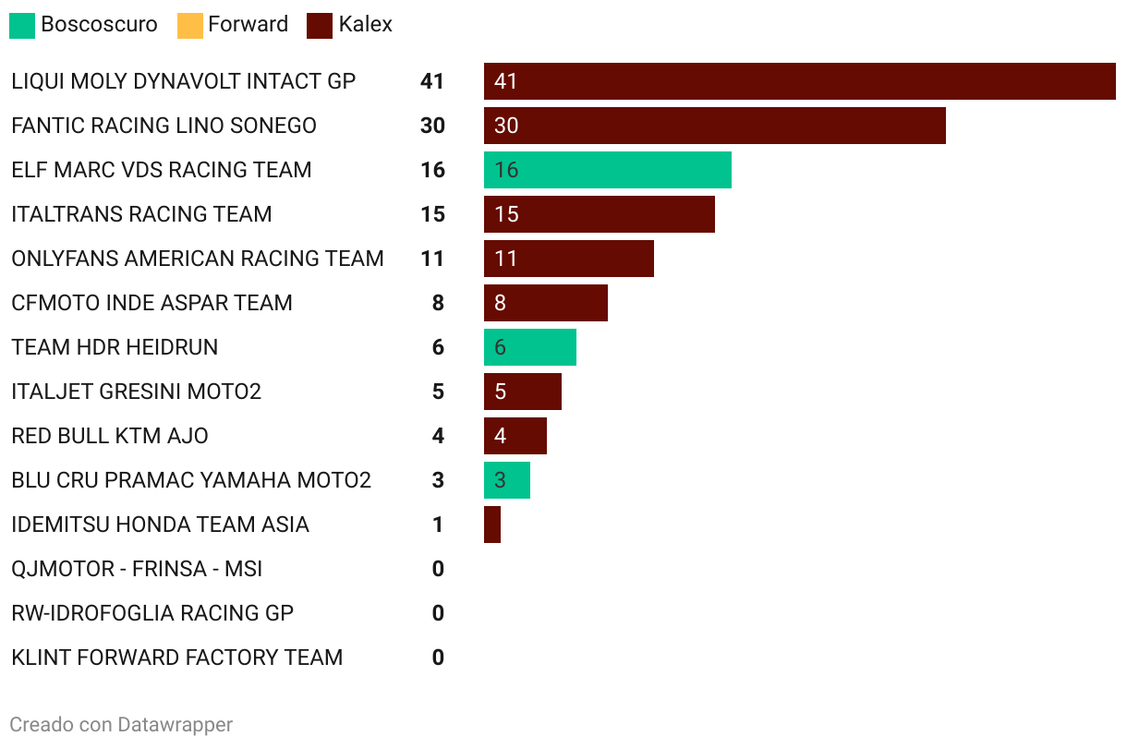Select the RW-IDROFOGLIA RACING GP row label

click(152, 613)
